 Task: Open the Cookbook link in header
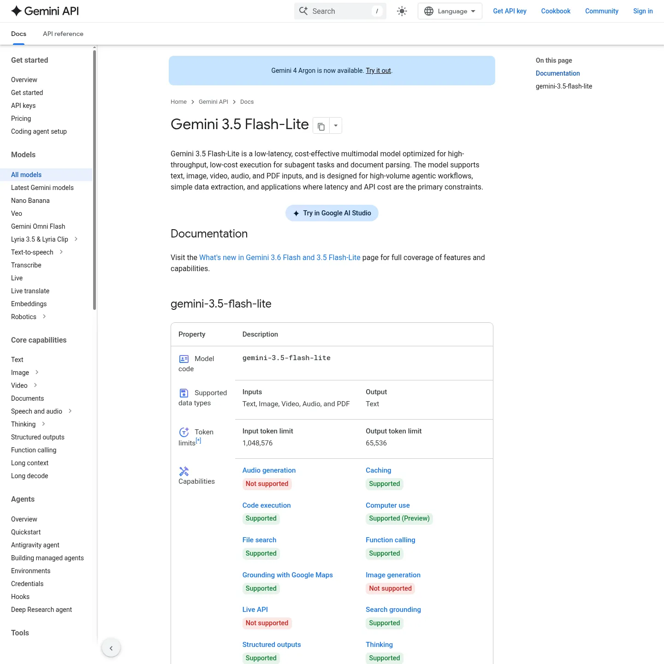click(x=556, y=11)
